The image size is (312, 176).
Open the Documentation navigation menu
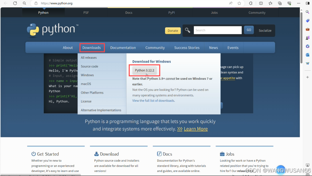coord(123,48)
